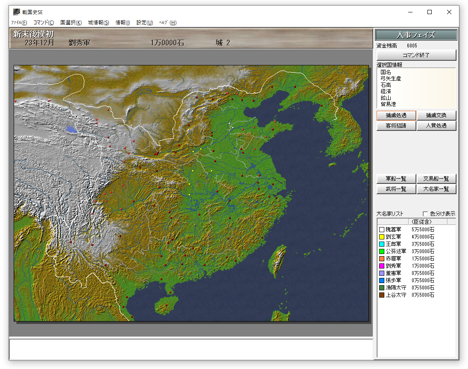The width and height of the screenshot is (468, 369).
Task: Click the blue 張歩軍 faction color icon
Action: point(382,280)
